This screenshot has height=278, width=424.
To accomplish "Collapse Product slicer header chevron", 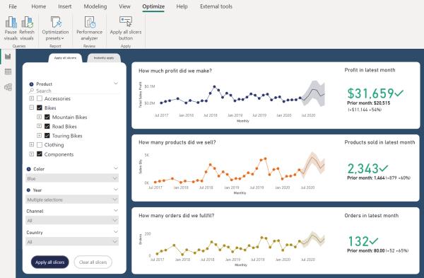I will [116, 83].
